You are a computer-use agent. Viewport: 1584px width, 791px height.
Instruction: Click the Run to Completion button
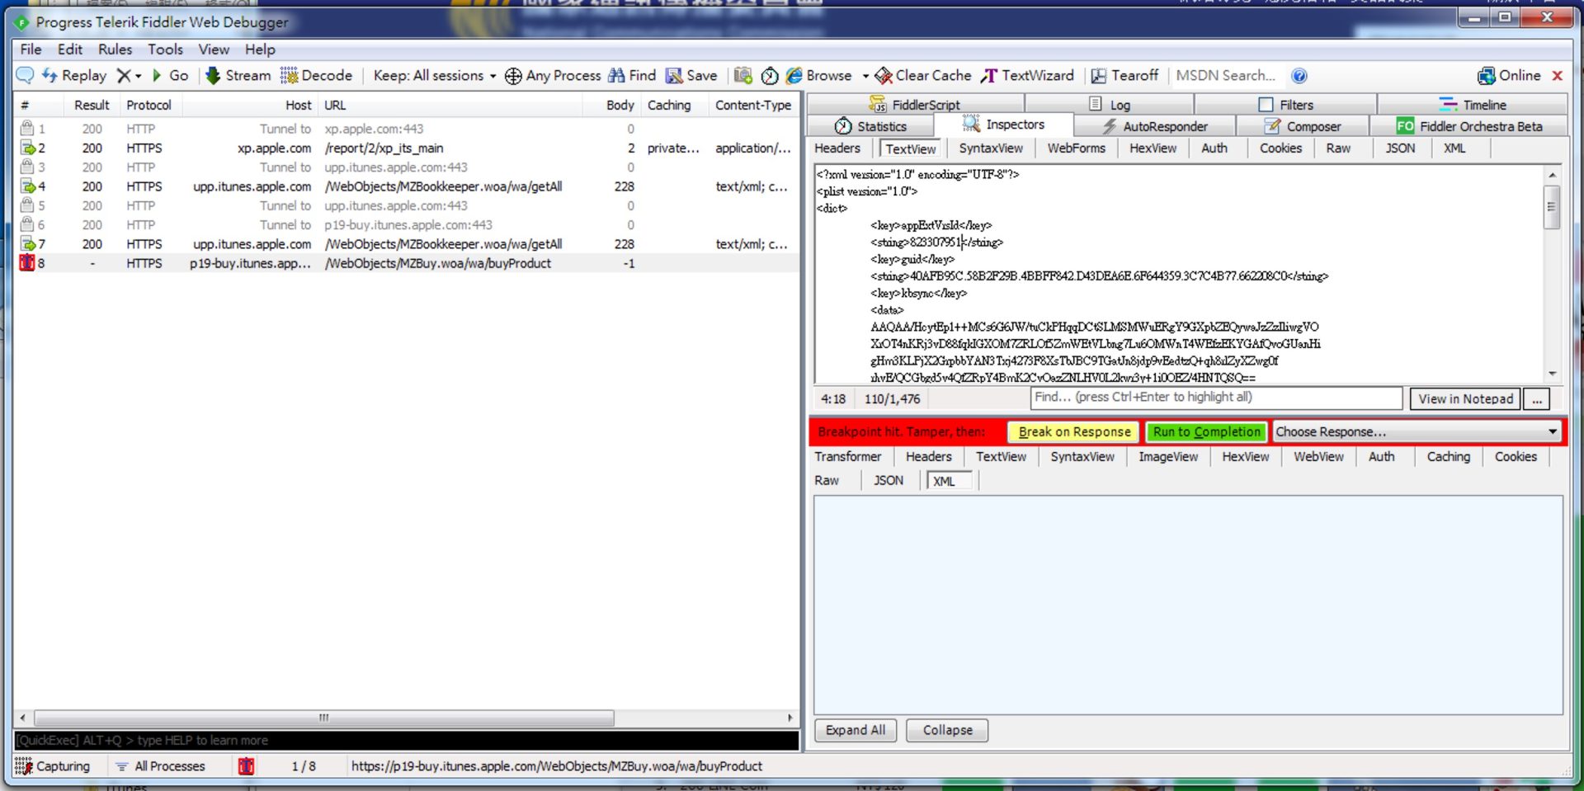[1206, 432]
